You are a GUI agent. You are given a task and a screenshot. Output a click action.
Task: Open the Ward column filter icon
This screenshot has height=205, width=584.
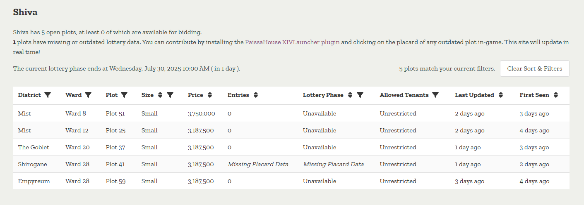(88, 95)
